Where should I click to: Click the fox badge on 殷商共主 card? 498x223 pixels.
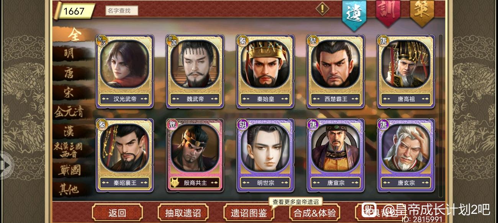tap(174, 183)
